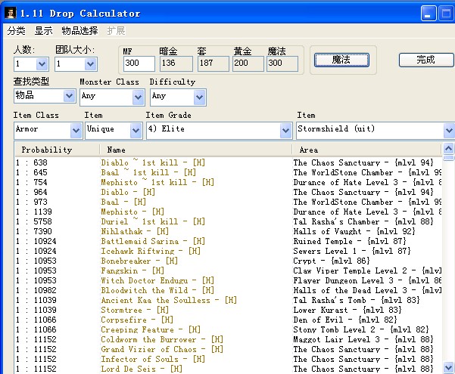Select the Nihlathak - [H] row
455x374 pixels.
coord(228,231)
